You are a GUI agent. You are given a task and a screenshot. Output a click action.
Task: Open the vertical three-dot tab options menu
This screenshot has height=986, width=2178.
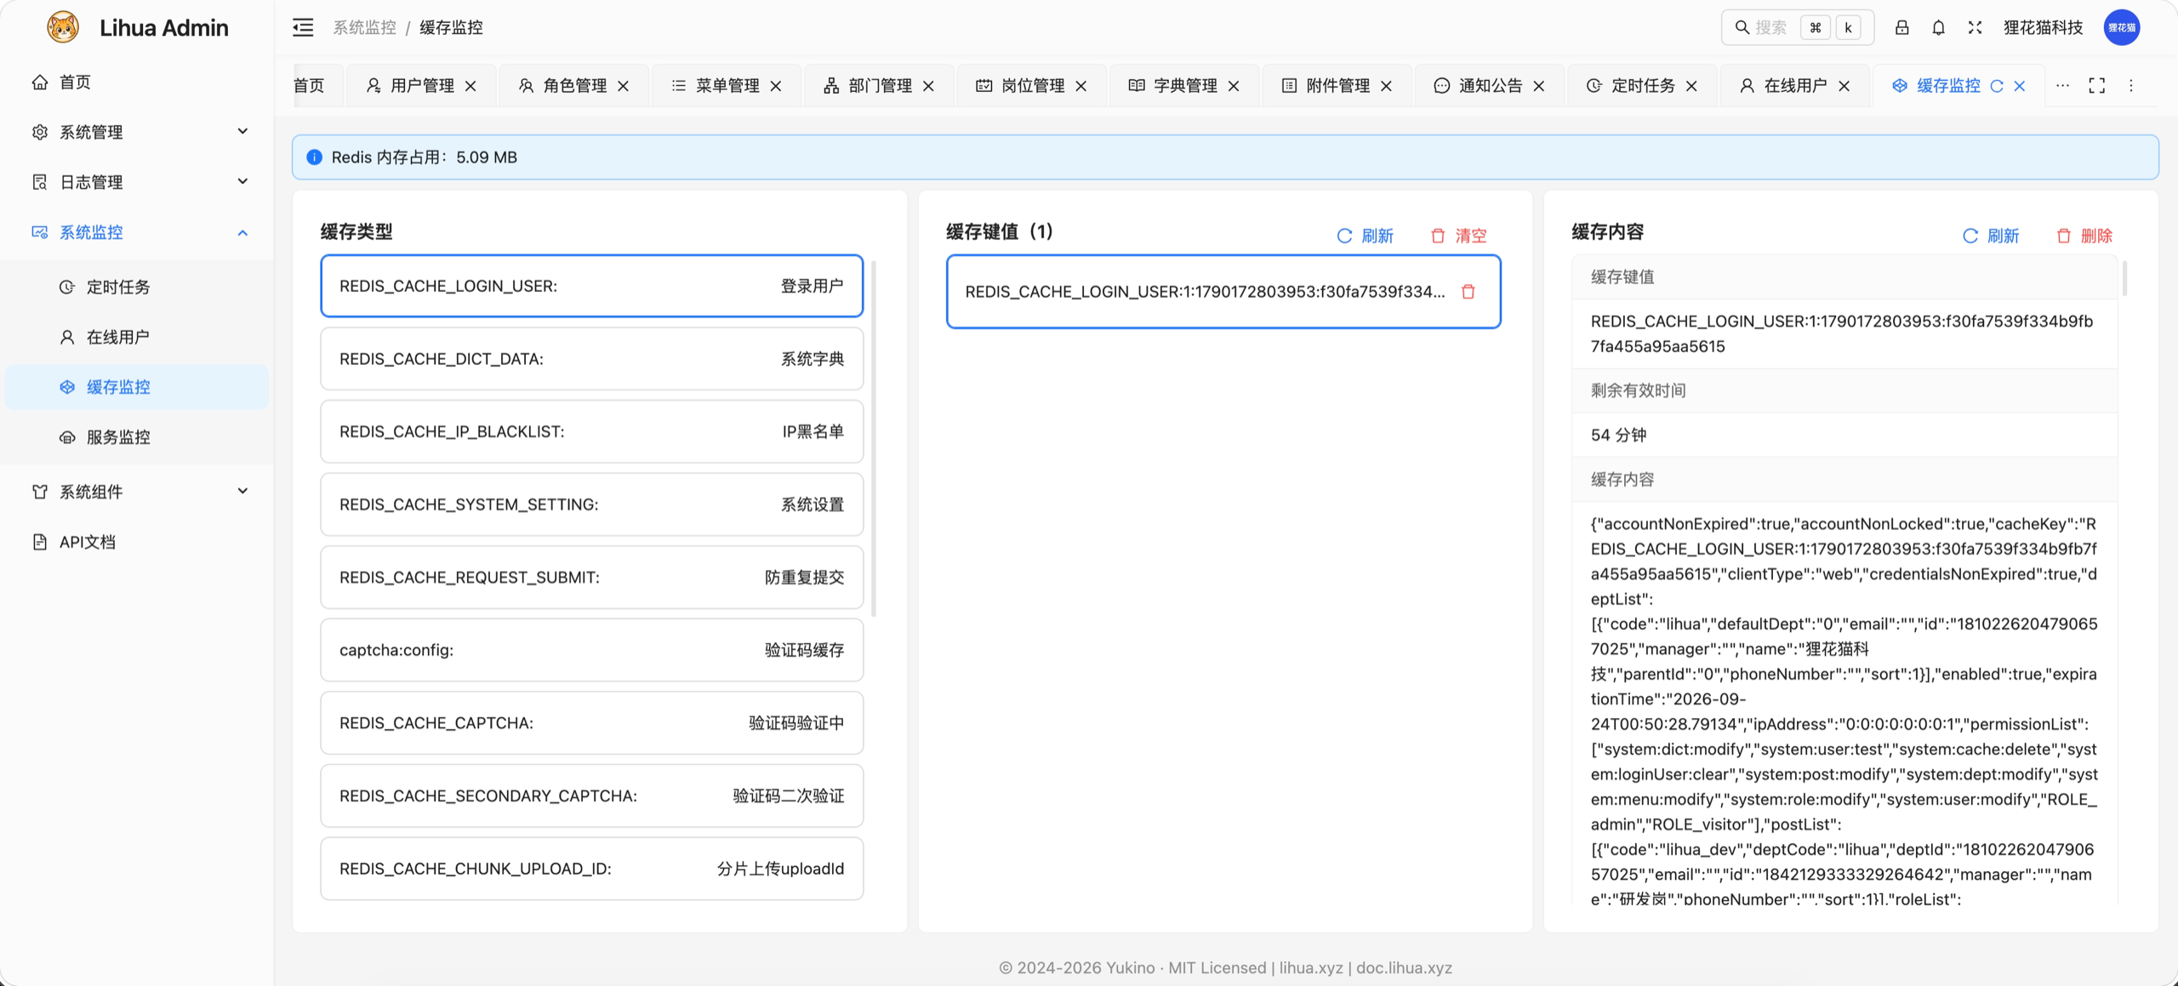coord(2131,85)
